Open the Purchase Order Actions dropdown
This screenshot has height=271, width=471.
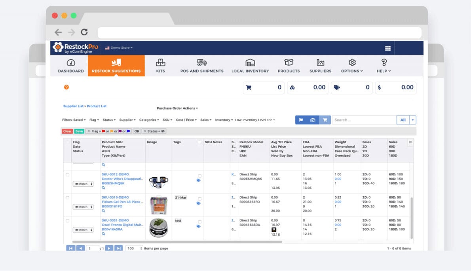(x=177, y=108)
